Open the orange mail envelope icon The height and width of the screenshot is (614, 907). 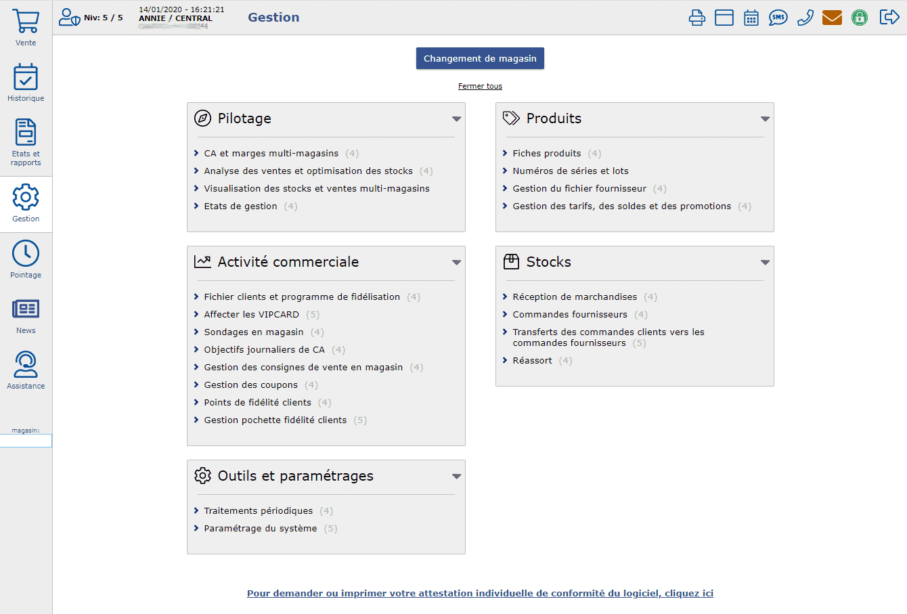[832, 18]
